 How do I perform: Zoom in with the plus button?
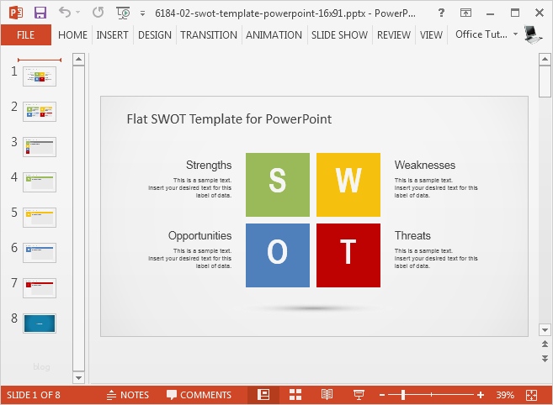click(481, 395)
